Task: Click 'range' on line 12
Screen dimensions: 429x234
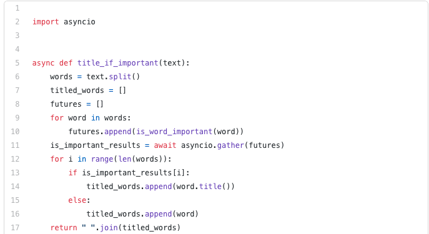Action: [x=102, y=159]
